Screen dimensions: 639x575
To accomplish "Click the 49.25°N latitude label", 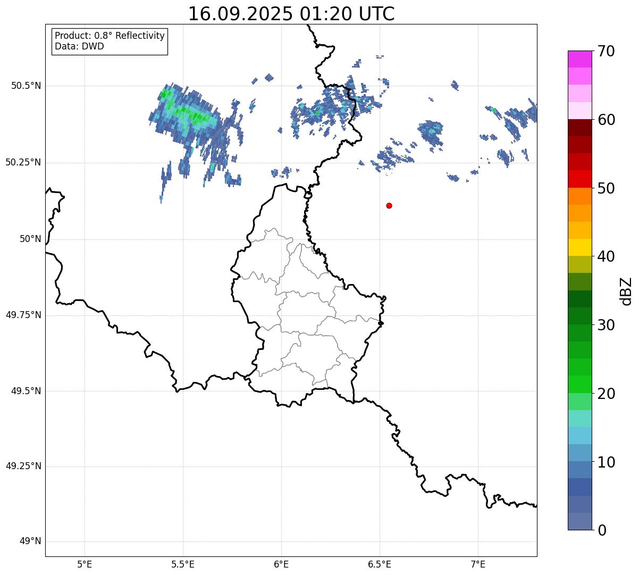I will coord(23,466).
